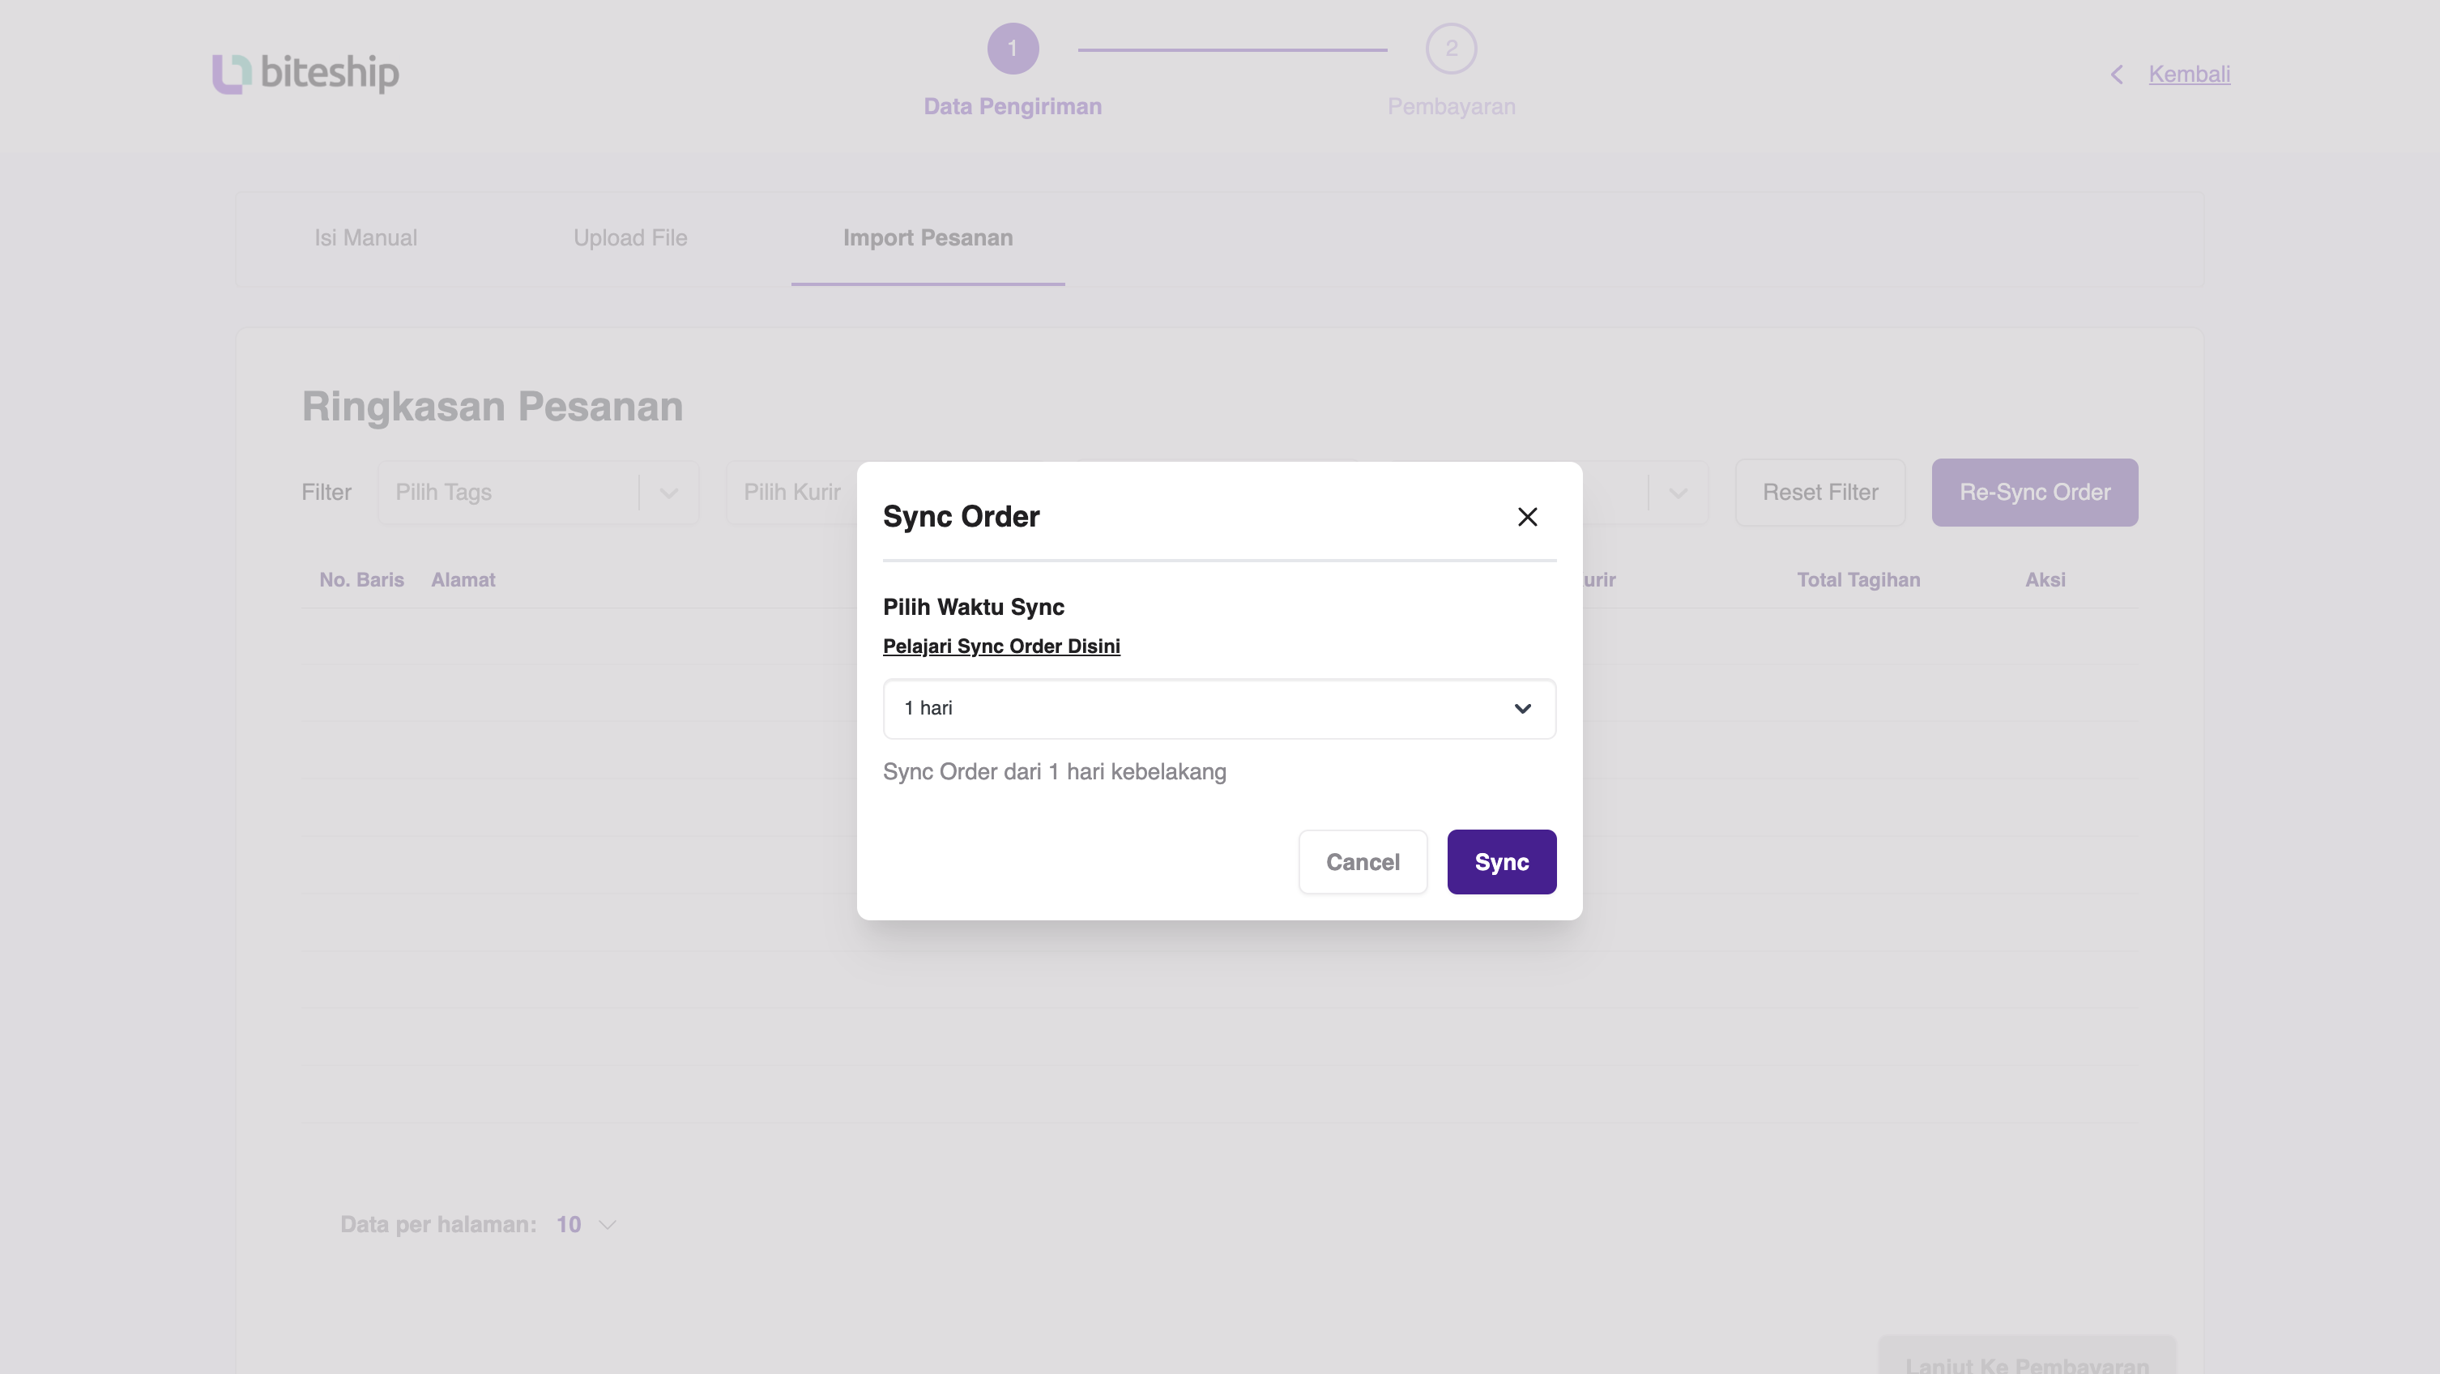This screenshot has height=1374, width=2440.
Task: Open the 1 hari sync duration dropdown
Action: pyautogui.click(x=1219, y=709)
